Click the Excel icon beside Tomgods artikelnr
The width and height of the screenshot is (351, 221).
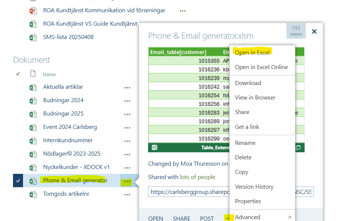coord(33,194)
